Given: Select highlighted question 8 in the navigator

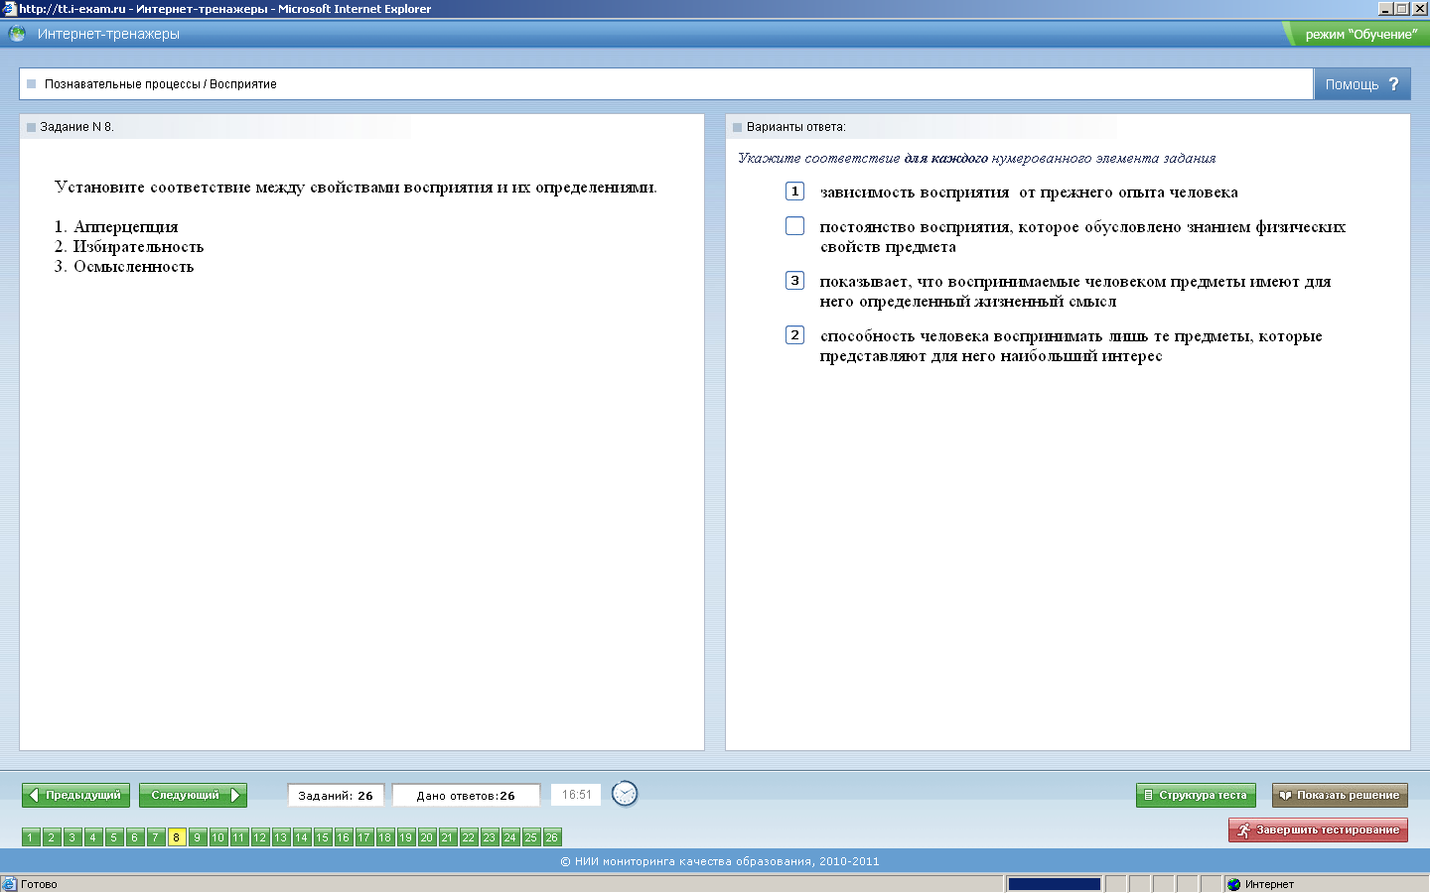Looking at the screenshot, I should [177, 837].
